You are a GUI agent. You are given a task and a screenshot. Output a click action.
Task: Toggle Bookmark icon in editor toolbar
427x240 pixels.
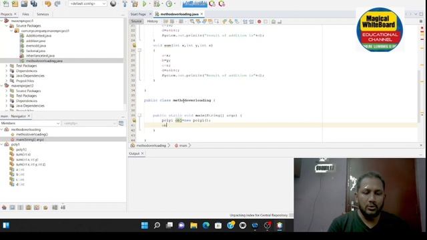pos(237,21)
